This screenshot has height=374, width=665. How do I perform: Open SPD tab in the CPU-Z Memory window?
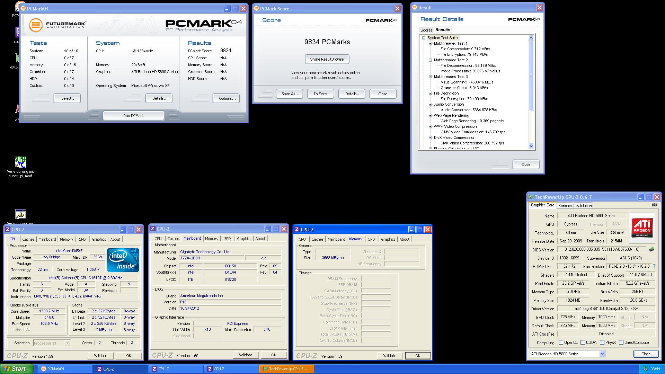tap(371, 239)
